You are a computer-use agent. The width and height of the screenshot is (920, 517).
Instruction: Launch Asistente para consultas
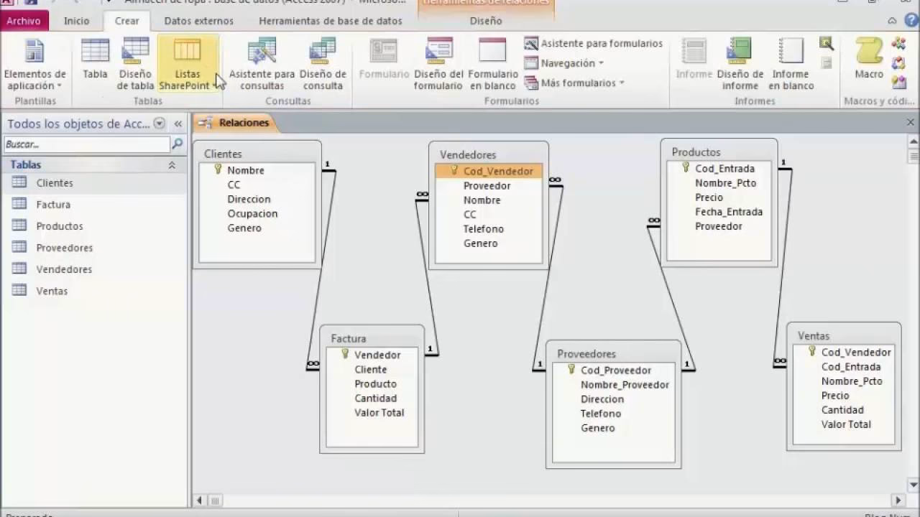point(262,65)
